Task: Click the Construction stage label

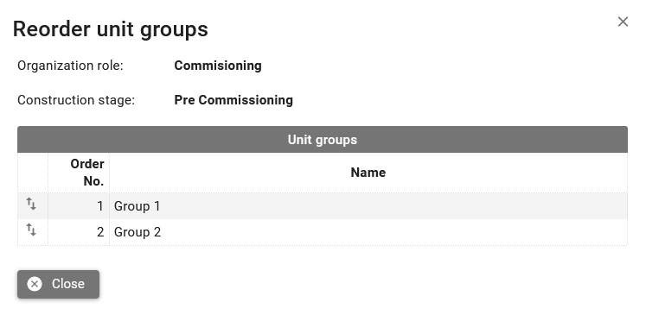Action: (76, 100)
